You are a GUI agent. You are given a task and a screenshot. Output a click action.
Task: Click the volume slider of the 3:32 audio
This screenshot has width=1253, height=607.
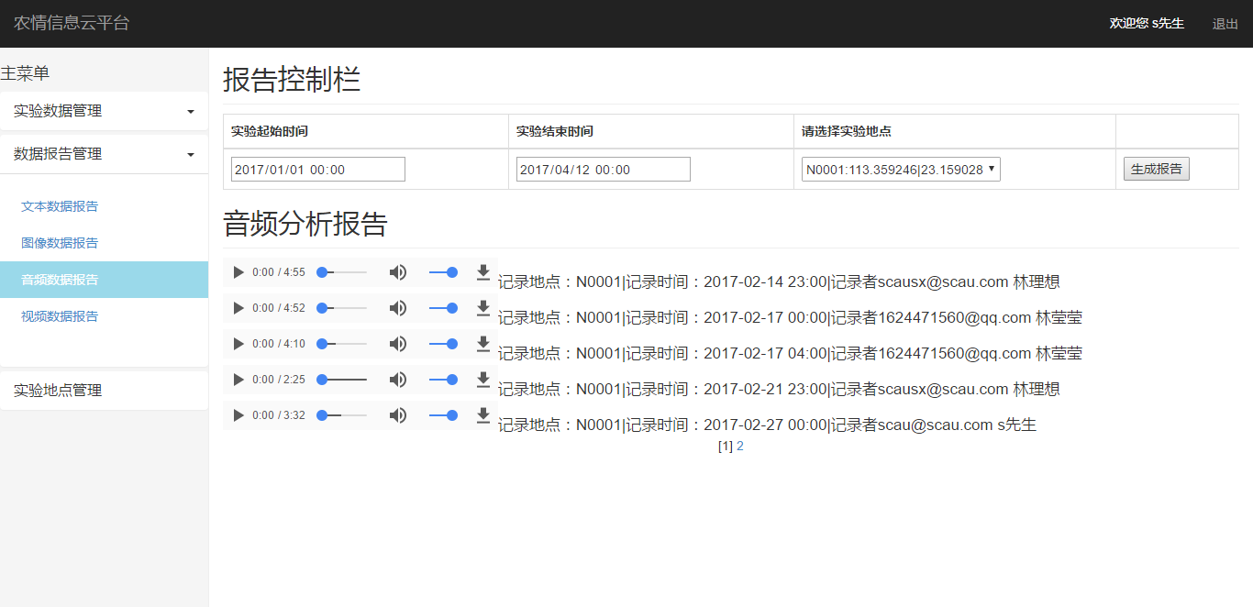[443, 415]
